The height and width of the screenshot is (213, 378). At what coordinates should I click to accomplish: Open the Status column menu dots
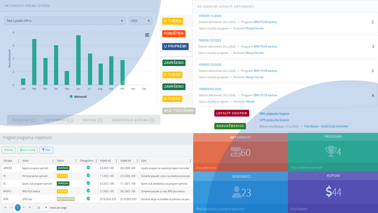[76, 161]
